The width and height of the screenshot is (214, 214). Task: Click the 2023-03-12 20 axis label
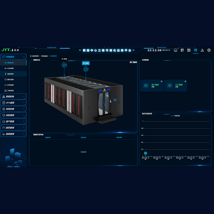pyautogui.click(x=202, y=158)
